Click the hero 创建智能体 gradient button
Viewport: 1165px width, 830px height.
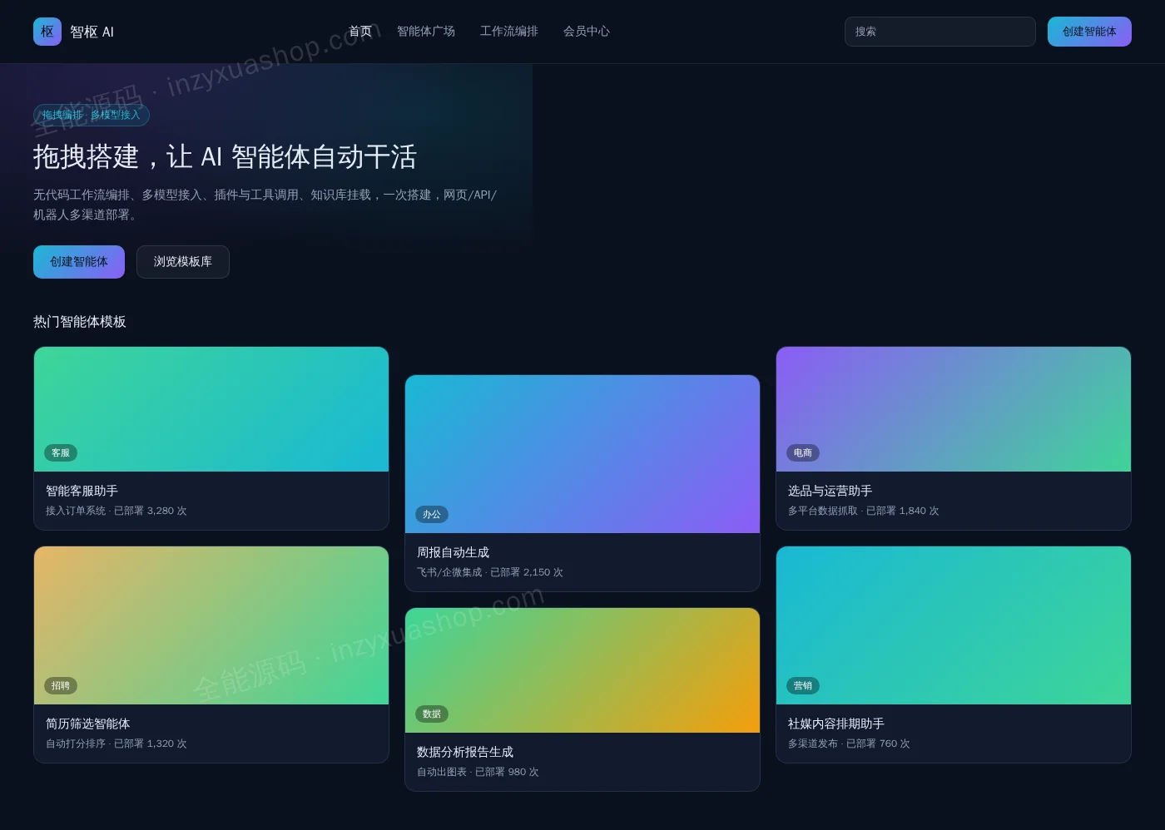[x=79, y=262]
